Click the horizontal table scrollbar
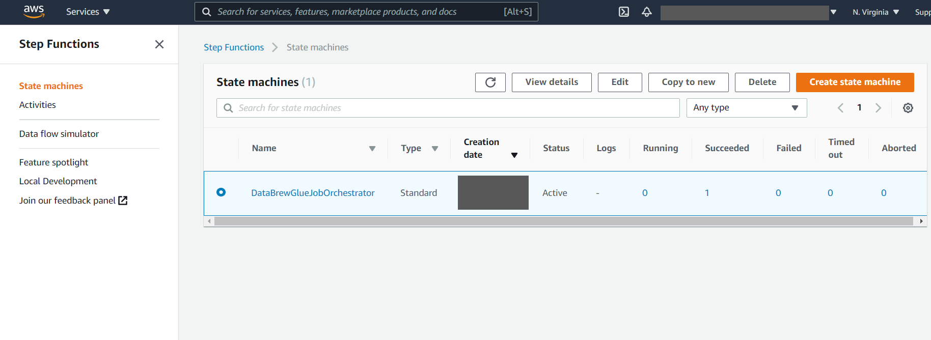 (x=563, y=221)
